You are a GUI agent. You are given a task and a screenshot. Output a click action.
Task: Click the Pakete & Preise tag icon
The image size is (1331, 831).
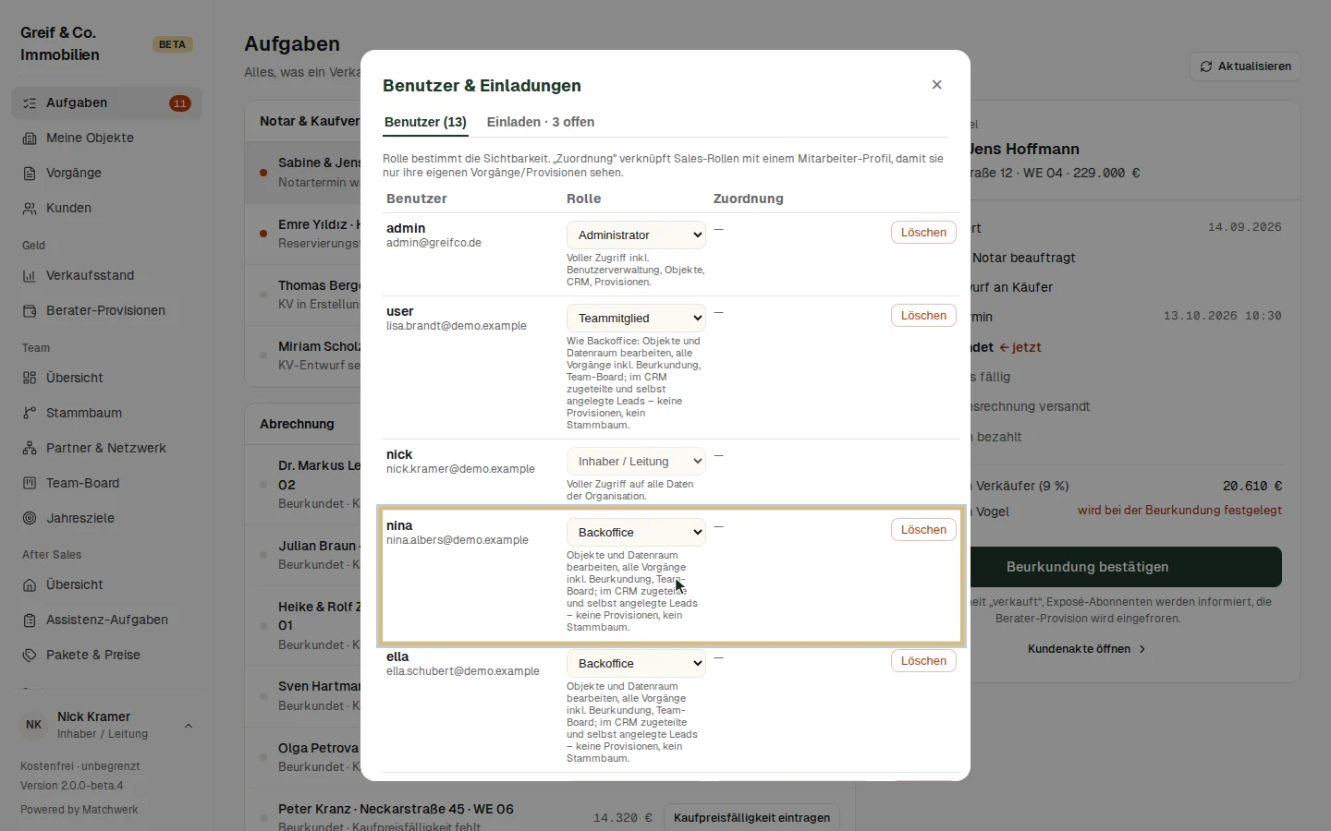[x=30, y=656]
